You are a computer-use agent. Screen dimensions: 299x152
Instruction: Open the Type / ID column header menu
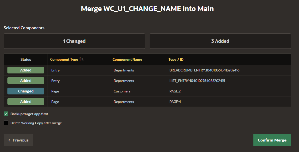176,59
